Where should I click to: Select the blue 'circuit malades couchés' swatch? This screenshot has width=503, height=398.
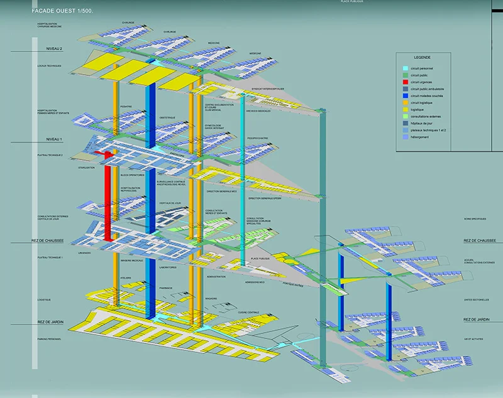coord(406,96)
